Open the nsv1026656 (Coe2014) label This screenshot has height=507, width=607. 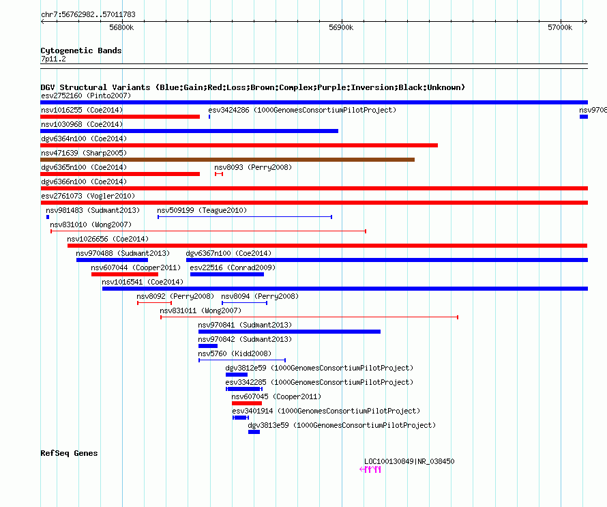(x=108, y=239)
